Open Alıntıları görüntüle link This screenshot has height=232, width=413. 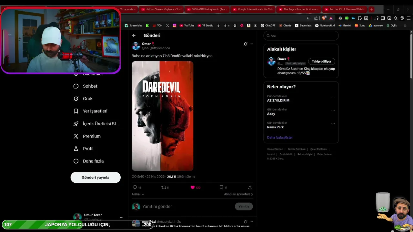238,194
